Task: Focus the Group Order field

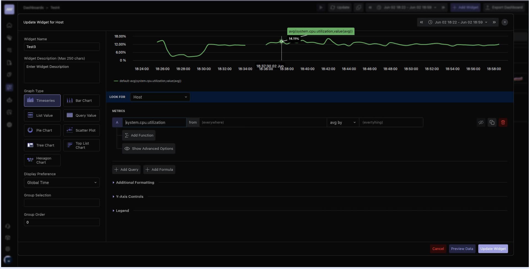Action: [62, 222]
